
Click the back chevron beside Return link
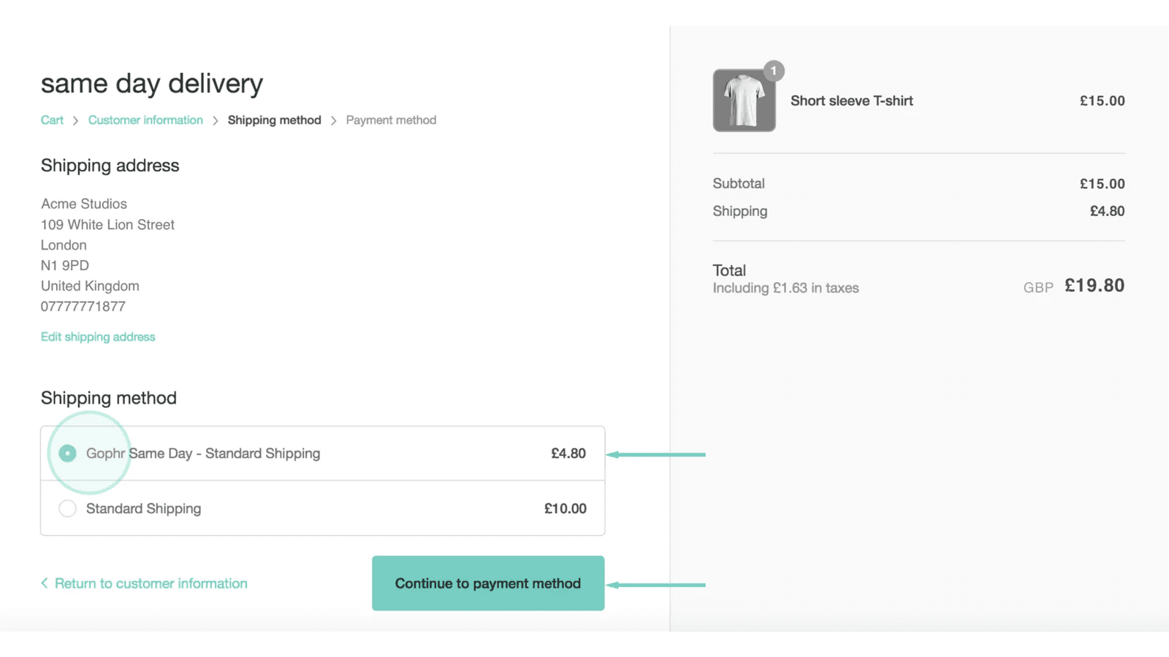[44, 583]
